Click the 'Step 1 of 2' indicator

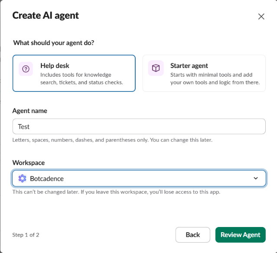tap(26, 235)
